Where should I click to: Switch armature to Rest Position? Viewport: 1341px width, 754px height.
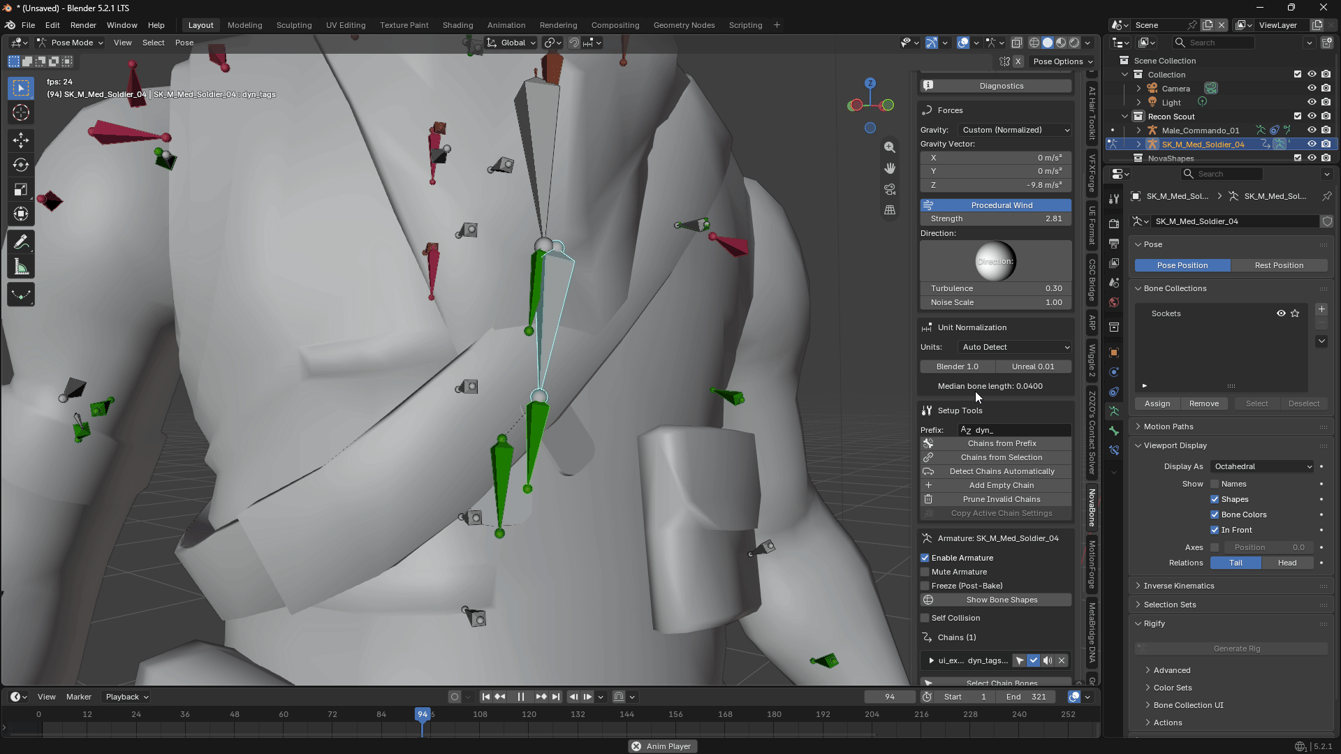(x=1279, y=265)
